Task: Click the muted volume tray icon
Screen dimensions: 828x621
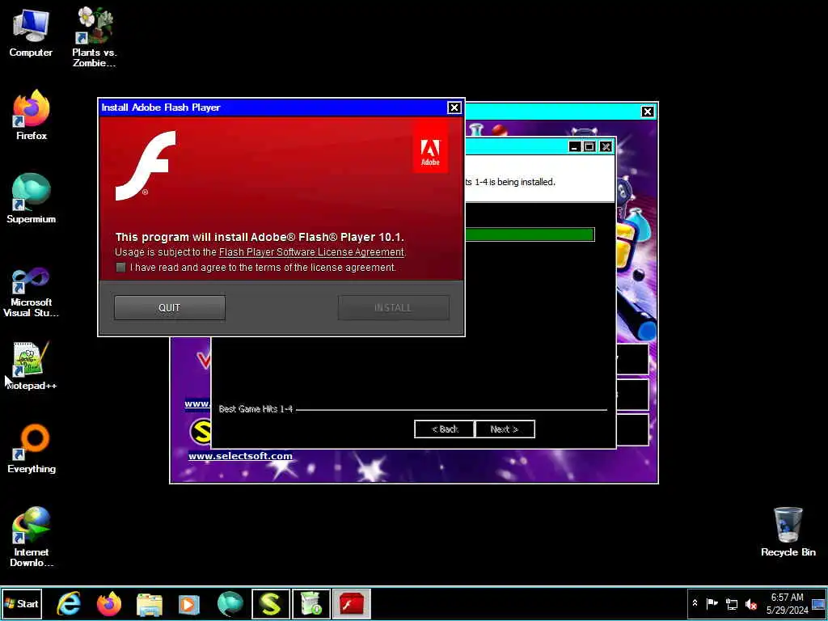Action: pyautogui.click(x=751, y=603)
